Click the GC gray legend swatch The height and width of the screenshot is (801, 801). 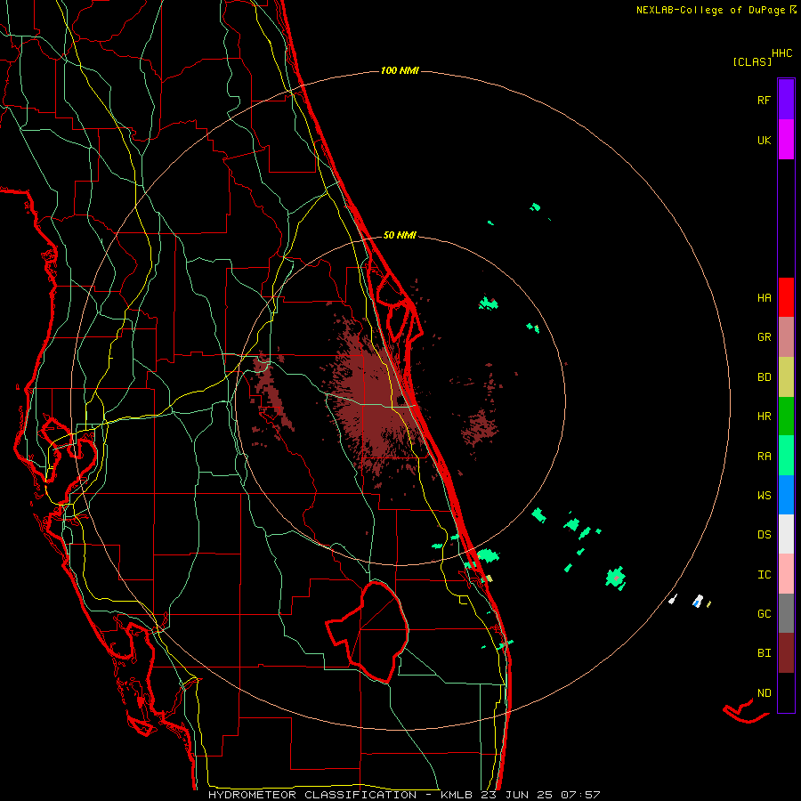pyautogui.click(x=786, y=613)
